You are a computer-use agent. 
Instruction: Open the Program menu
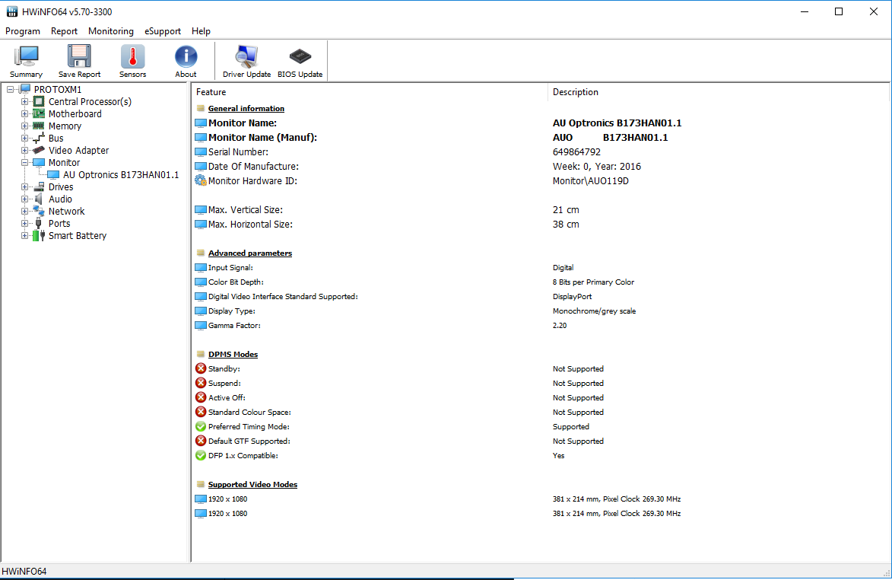(x=23, y=31)
